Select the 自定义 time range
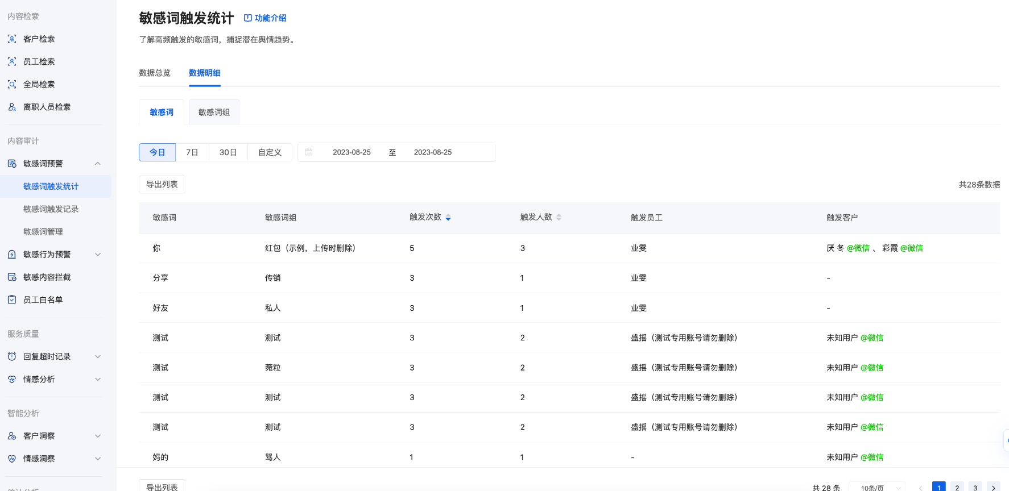The width and height of the screenshot is (1009, 491). click(x=270, y=152)
